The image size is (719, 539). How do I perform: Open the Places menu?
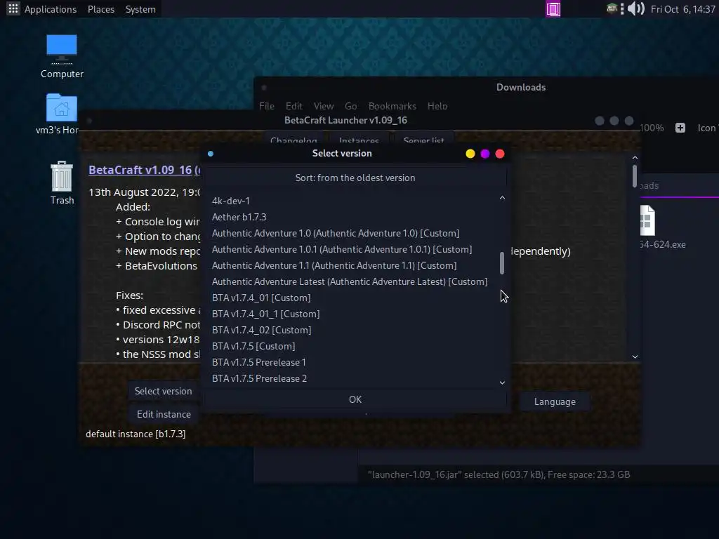click(x=101, y=9)
